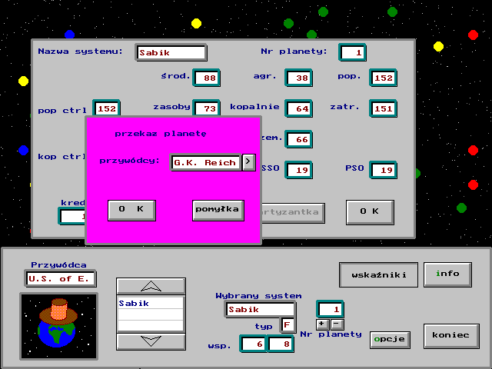Select the value 66 box
Screen dimensions: 492x369
(x=299, y=139)
